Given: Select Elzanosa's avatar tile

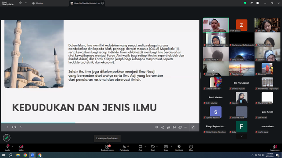Looking at the screenshot, I should tap(267, 68).
